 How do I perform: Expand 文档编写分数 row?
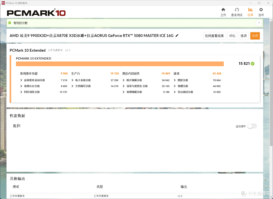pyautogui.click(x=73, y=86)
